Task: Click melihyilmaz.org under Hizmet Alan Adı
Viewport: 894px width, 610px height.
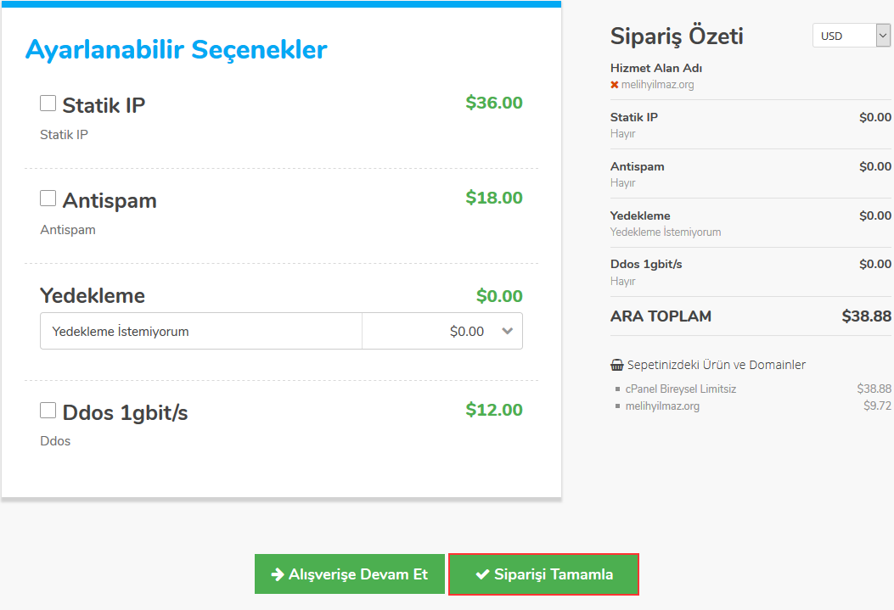Action: click(657, 85)
